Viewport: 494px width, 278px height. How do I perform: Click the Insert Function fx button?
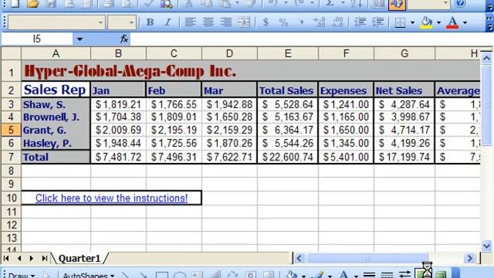124,39
